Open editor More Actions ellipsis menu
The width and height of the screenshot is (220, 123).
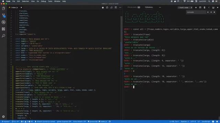tap(120, 8)
